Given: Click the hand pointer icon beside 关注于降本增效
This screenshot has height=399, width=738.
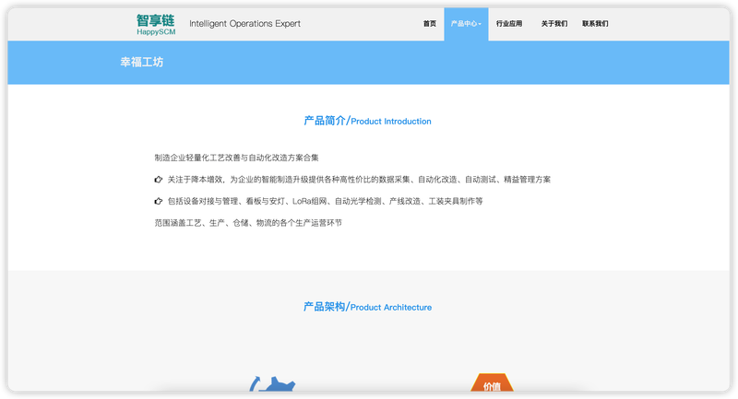Looking at the screenshot, I should pos(159,179).
